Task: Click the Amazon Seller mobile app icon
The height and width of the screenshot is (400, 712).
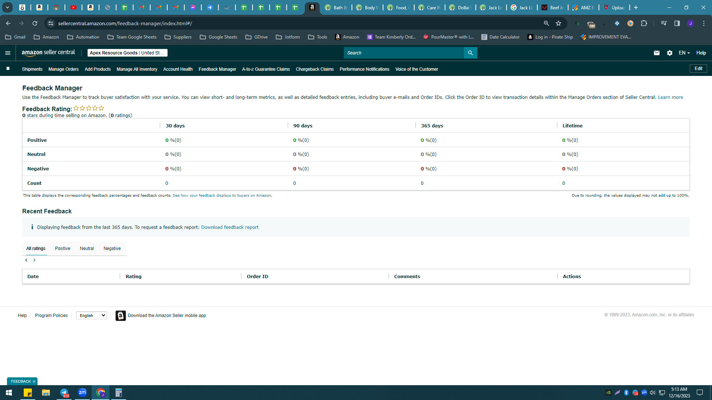Action: coord(121,316)
